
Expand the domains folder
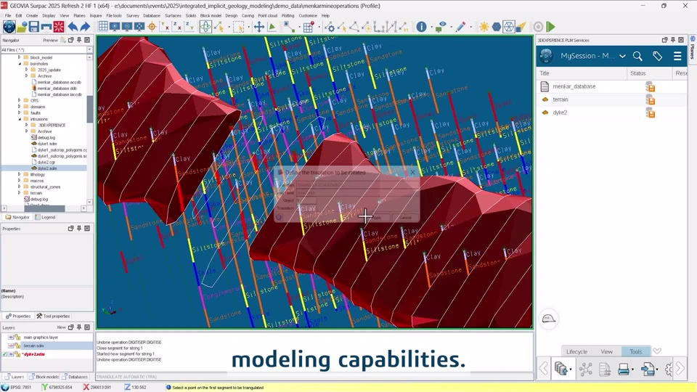click(x=19, y=107)
